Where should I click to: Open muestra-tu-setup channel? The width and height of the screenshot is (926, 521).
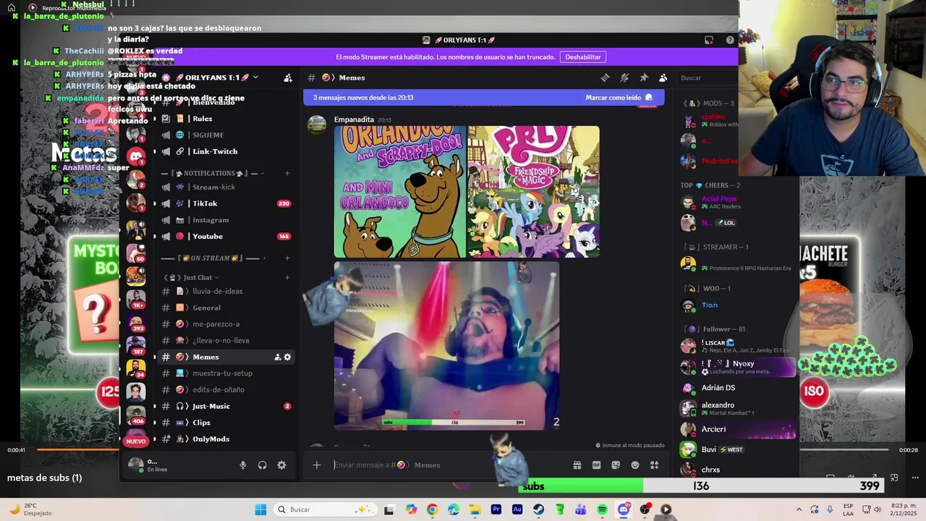[226, 373]
